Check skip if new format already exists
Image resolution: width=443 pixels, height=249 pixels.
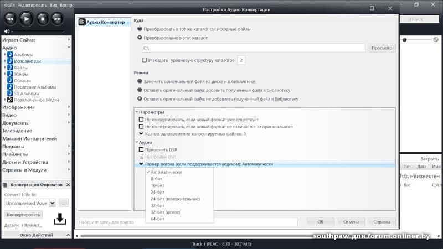pos(141,120)
